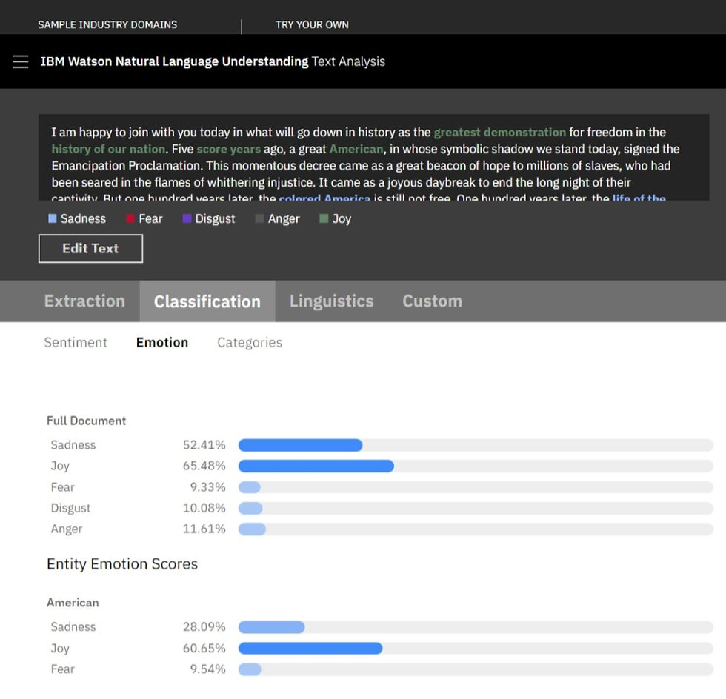Click the IBM Watson Natural Language Understanding title
The width and height of the screenshot is (726, 699).
pyautogui.click(x=175, y=61)
